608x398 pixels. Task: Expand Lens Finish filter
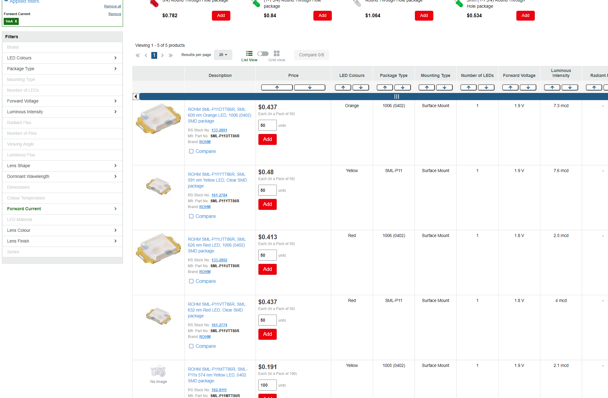click(62, 241)
